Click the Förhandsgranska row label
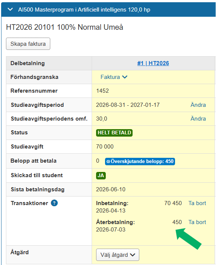 (x=34, y=77)
